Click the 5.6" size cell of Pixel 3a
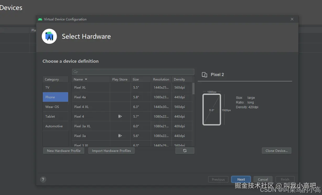 pos(141,136)
